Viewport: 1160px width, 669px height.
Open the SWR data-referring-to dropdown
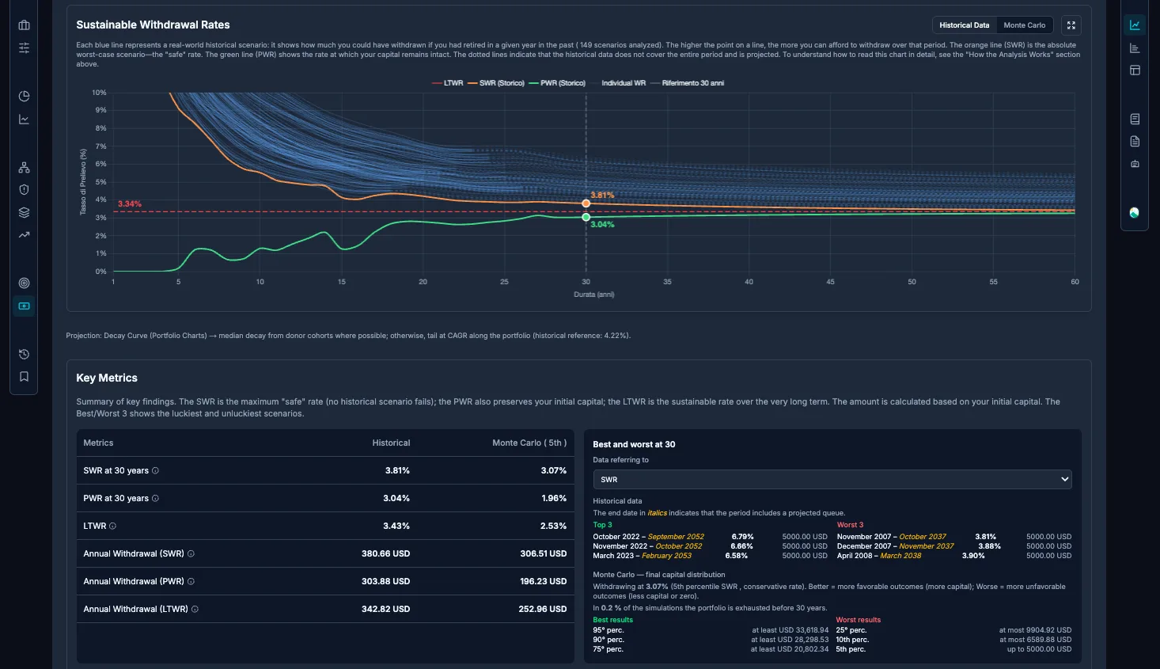pyautogui.click(x=832, y=479)
